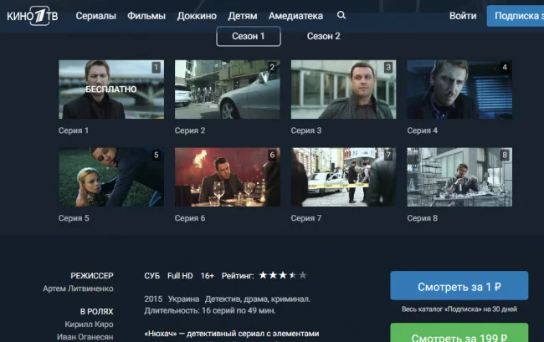The image size is (544, 342).
Task: Click the 16+ age rating label
Action: (x=207, y=276)
